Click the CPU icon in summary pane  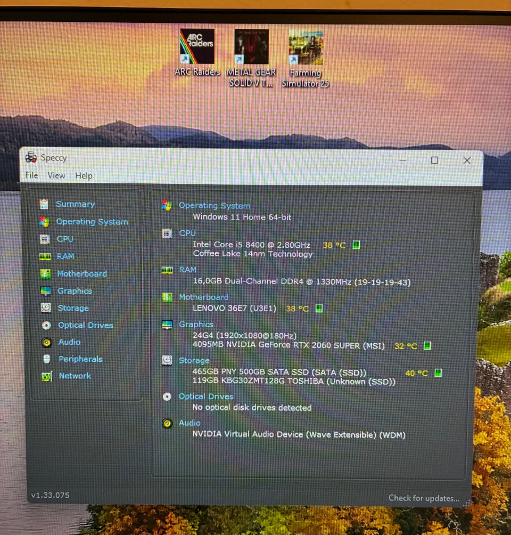[167, 233]
